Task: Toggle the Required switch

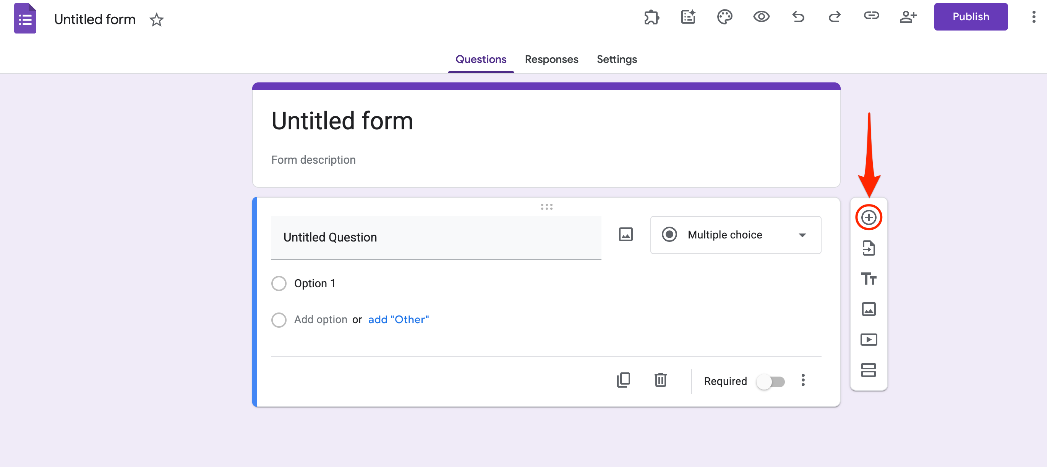Action: click(x=770, y=382)
